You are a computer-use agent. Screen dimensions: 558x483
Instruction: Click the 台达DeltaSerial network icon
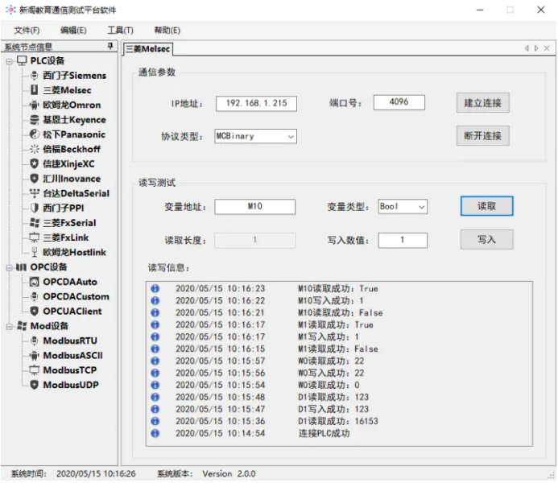pos(34,193)
